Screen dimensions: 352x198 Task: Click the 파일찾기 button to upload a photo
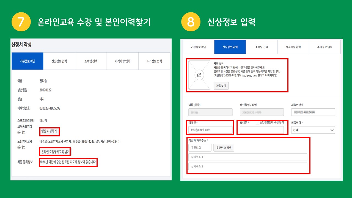(221, 86)
